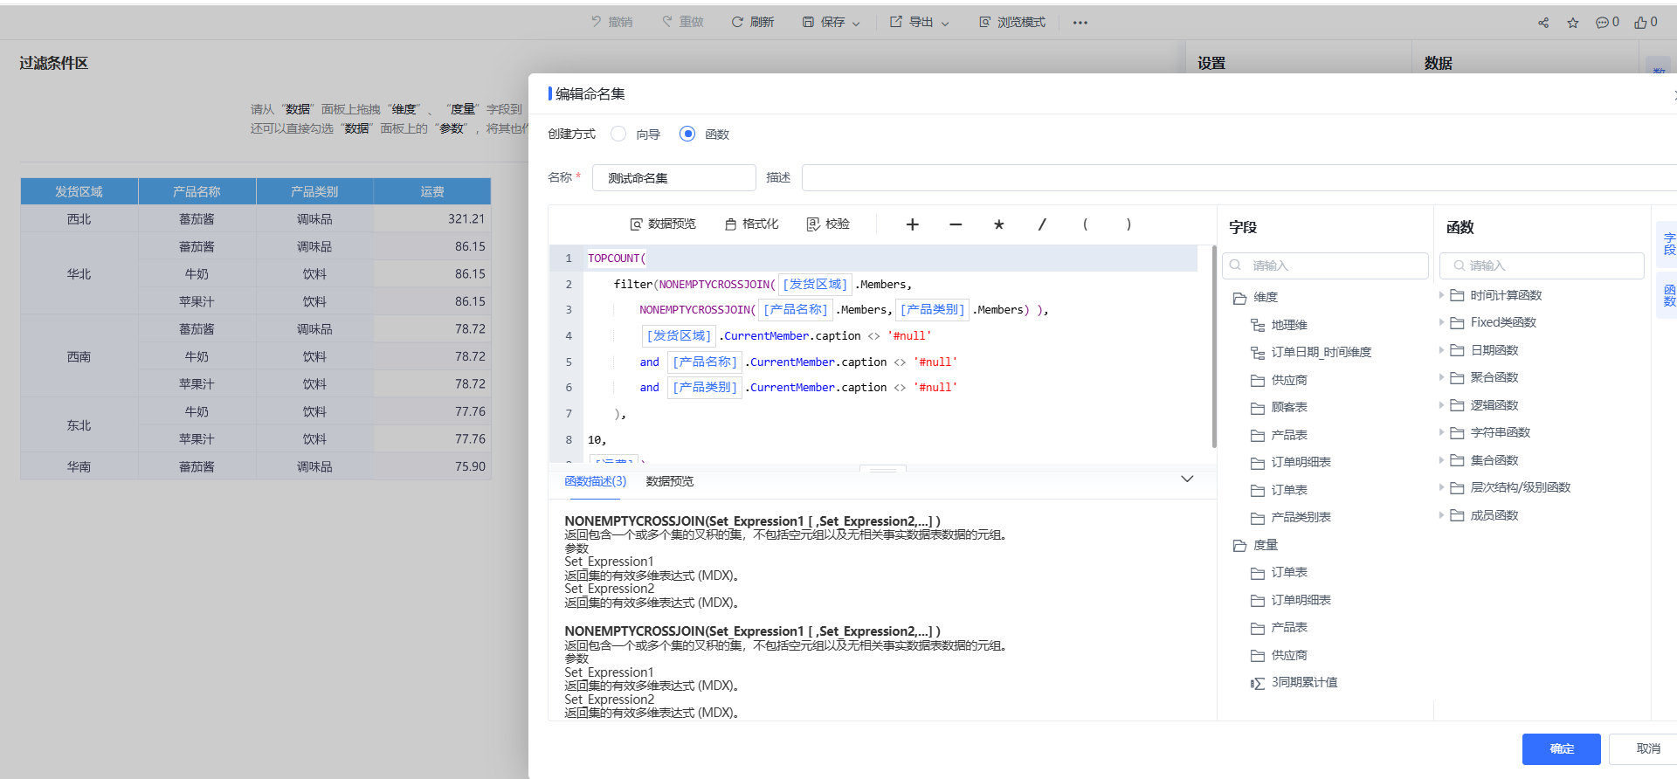Screen dimensions: 1677x779
Task: Select the 3同期累计值 measure item
Action: coord(1294,683)
